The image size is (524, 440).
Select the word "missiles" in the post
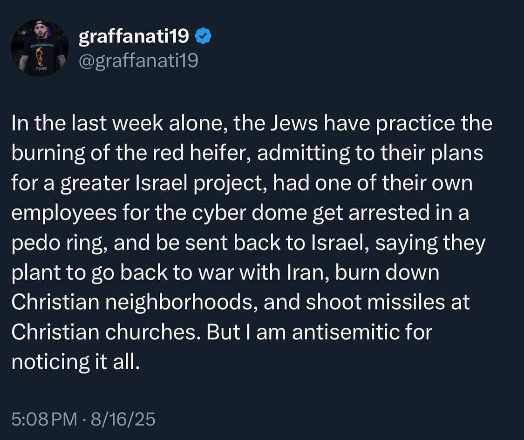pos(406,302)
